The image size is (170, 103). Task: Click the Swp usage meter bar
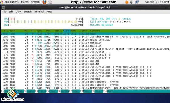[43, 25]
